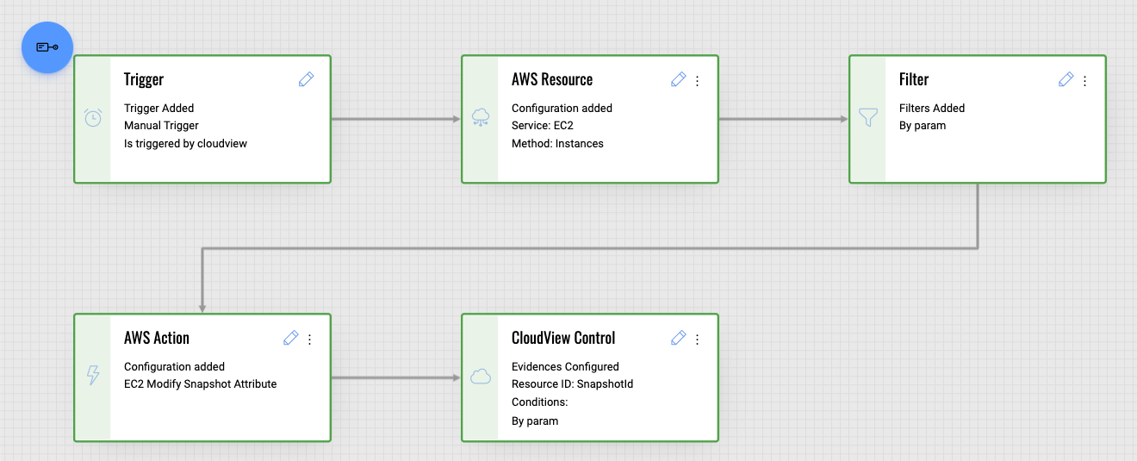Click the lightning bolt icon on AWS Action
Screen dimensions: 1137x461
pyautogui.click(x=93, y=376)
